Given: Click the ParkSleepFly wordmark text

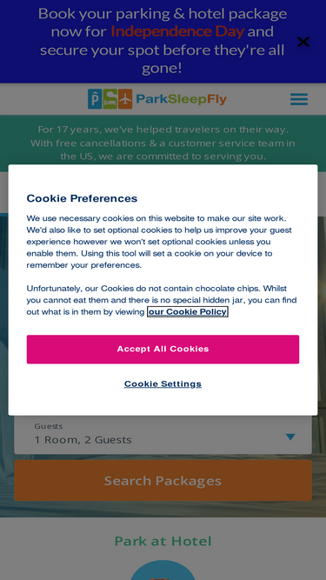Looking at the screenshot, I should point(181,99).
